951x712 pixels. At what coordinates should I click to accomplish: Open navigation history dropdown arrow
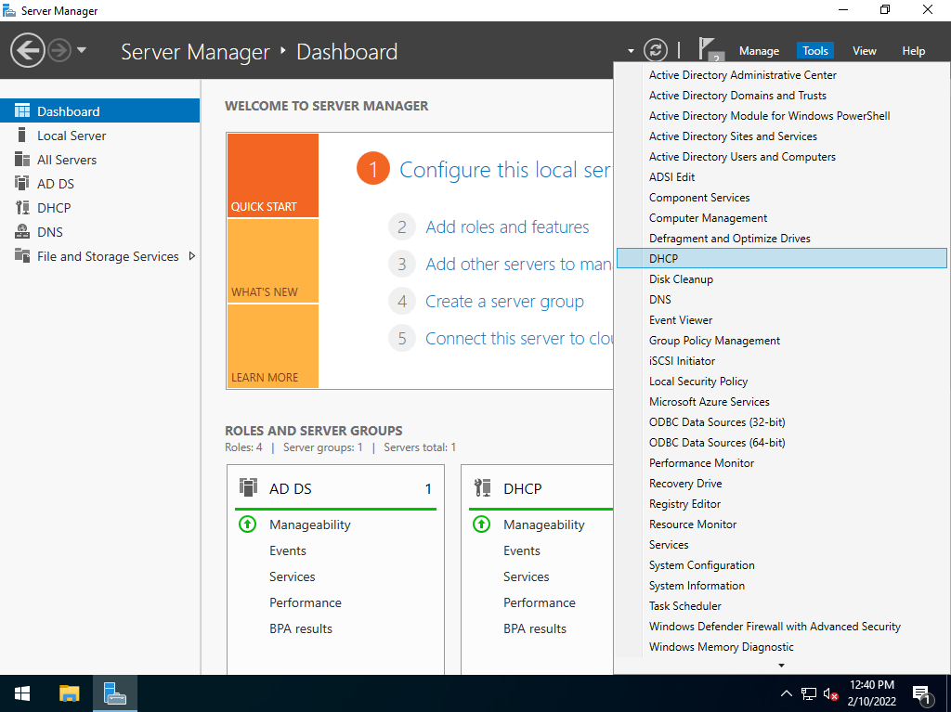(82, 50)
